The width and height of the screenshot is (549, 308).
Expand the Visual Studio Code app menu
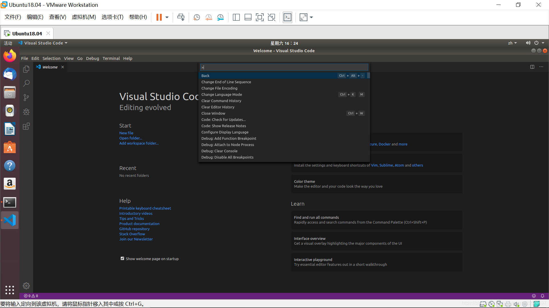point(43,43)
